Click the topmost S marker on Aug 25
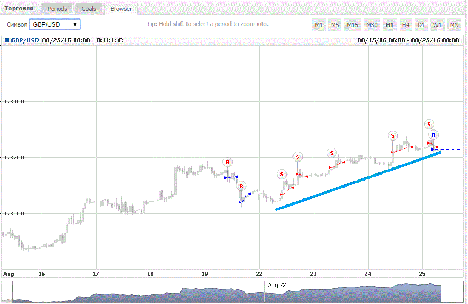This screenshot has width=468, height=304. click(429, 124)
